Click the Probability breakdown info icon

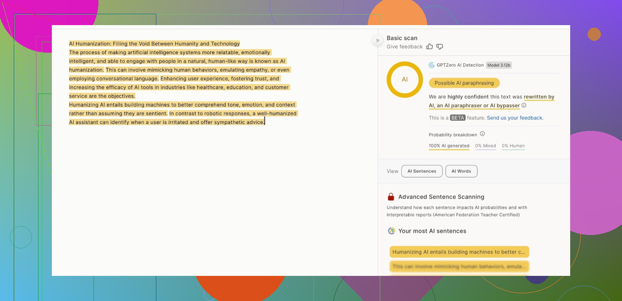coord(482,134)
